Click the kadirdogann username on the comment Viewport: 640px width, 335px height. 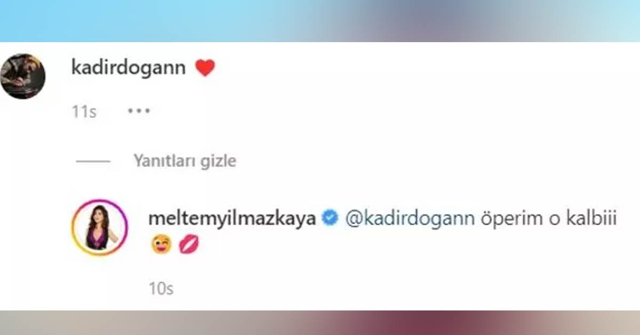point(129,68)
